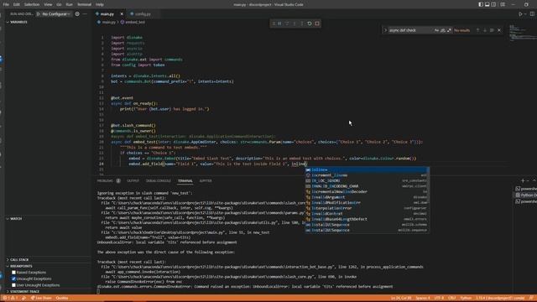
Task: Open the Selection menu
Action: point(32,4)
